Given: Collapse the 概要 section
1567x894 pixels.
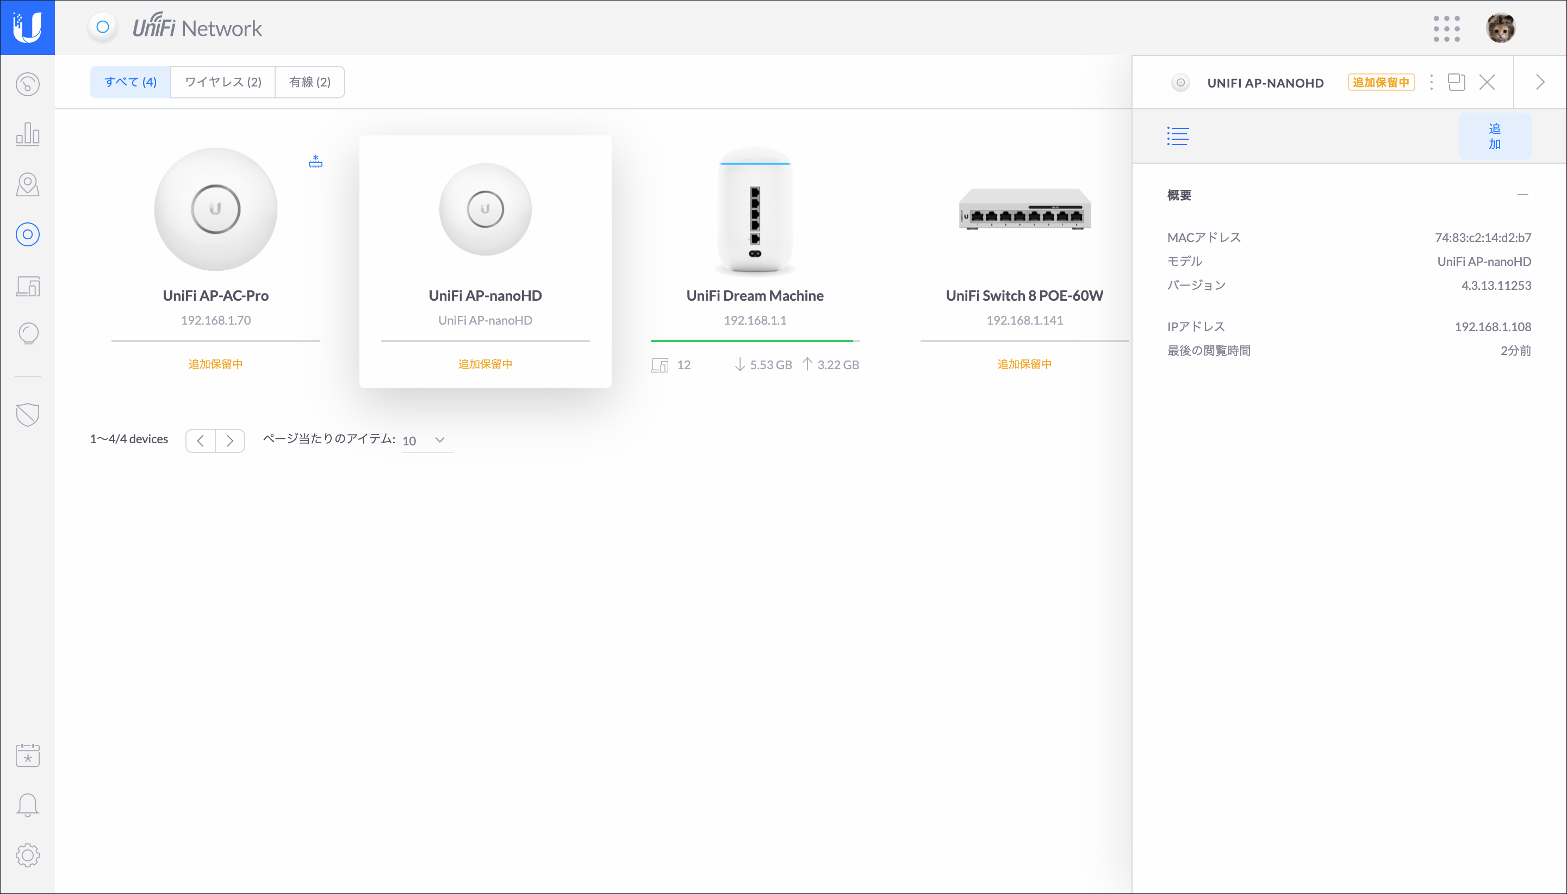Looking at the screenshot, I should point(1522,195).
